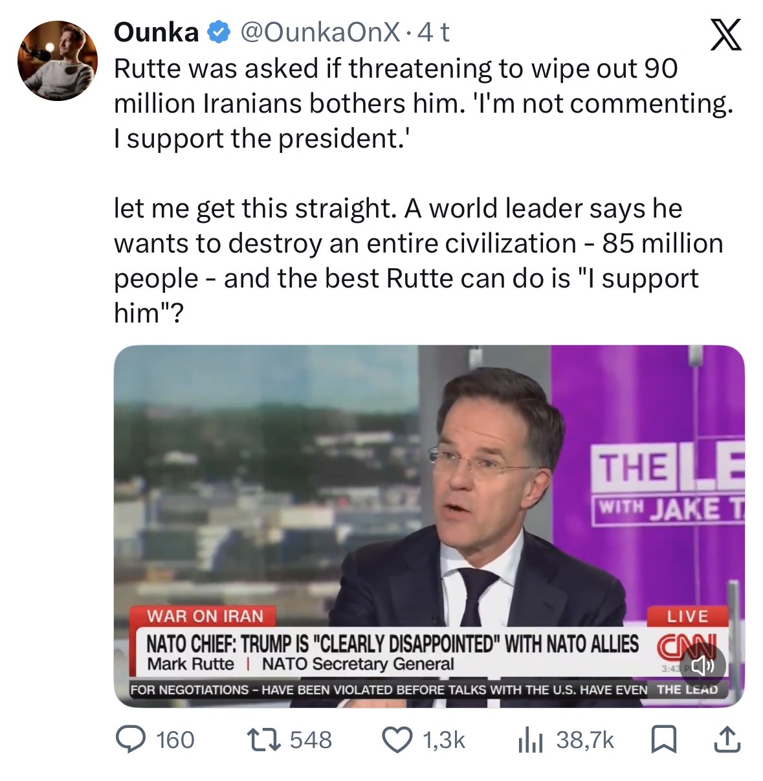The height and width of the screenshot is (781, 763).
Task: Bookmark this Ounka tweet
Action: pos(663,740)
